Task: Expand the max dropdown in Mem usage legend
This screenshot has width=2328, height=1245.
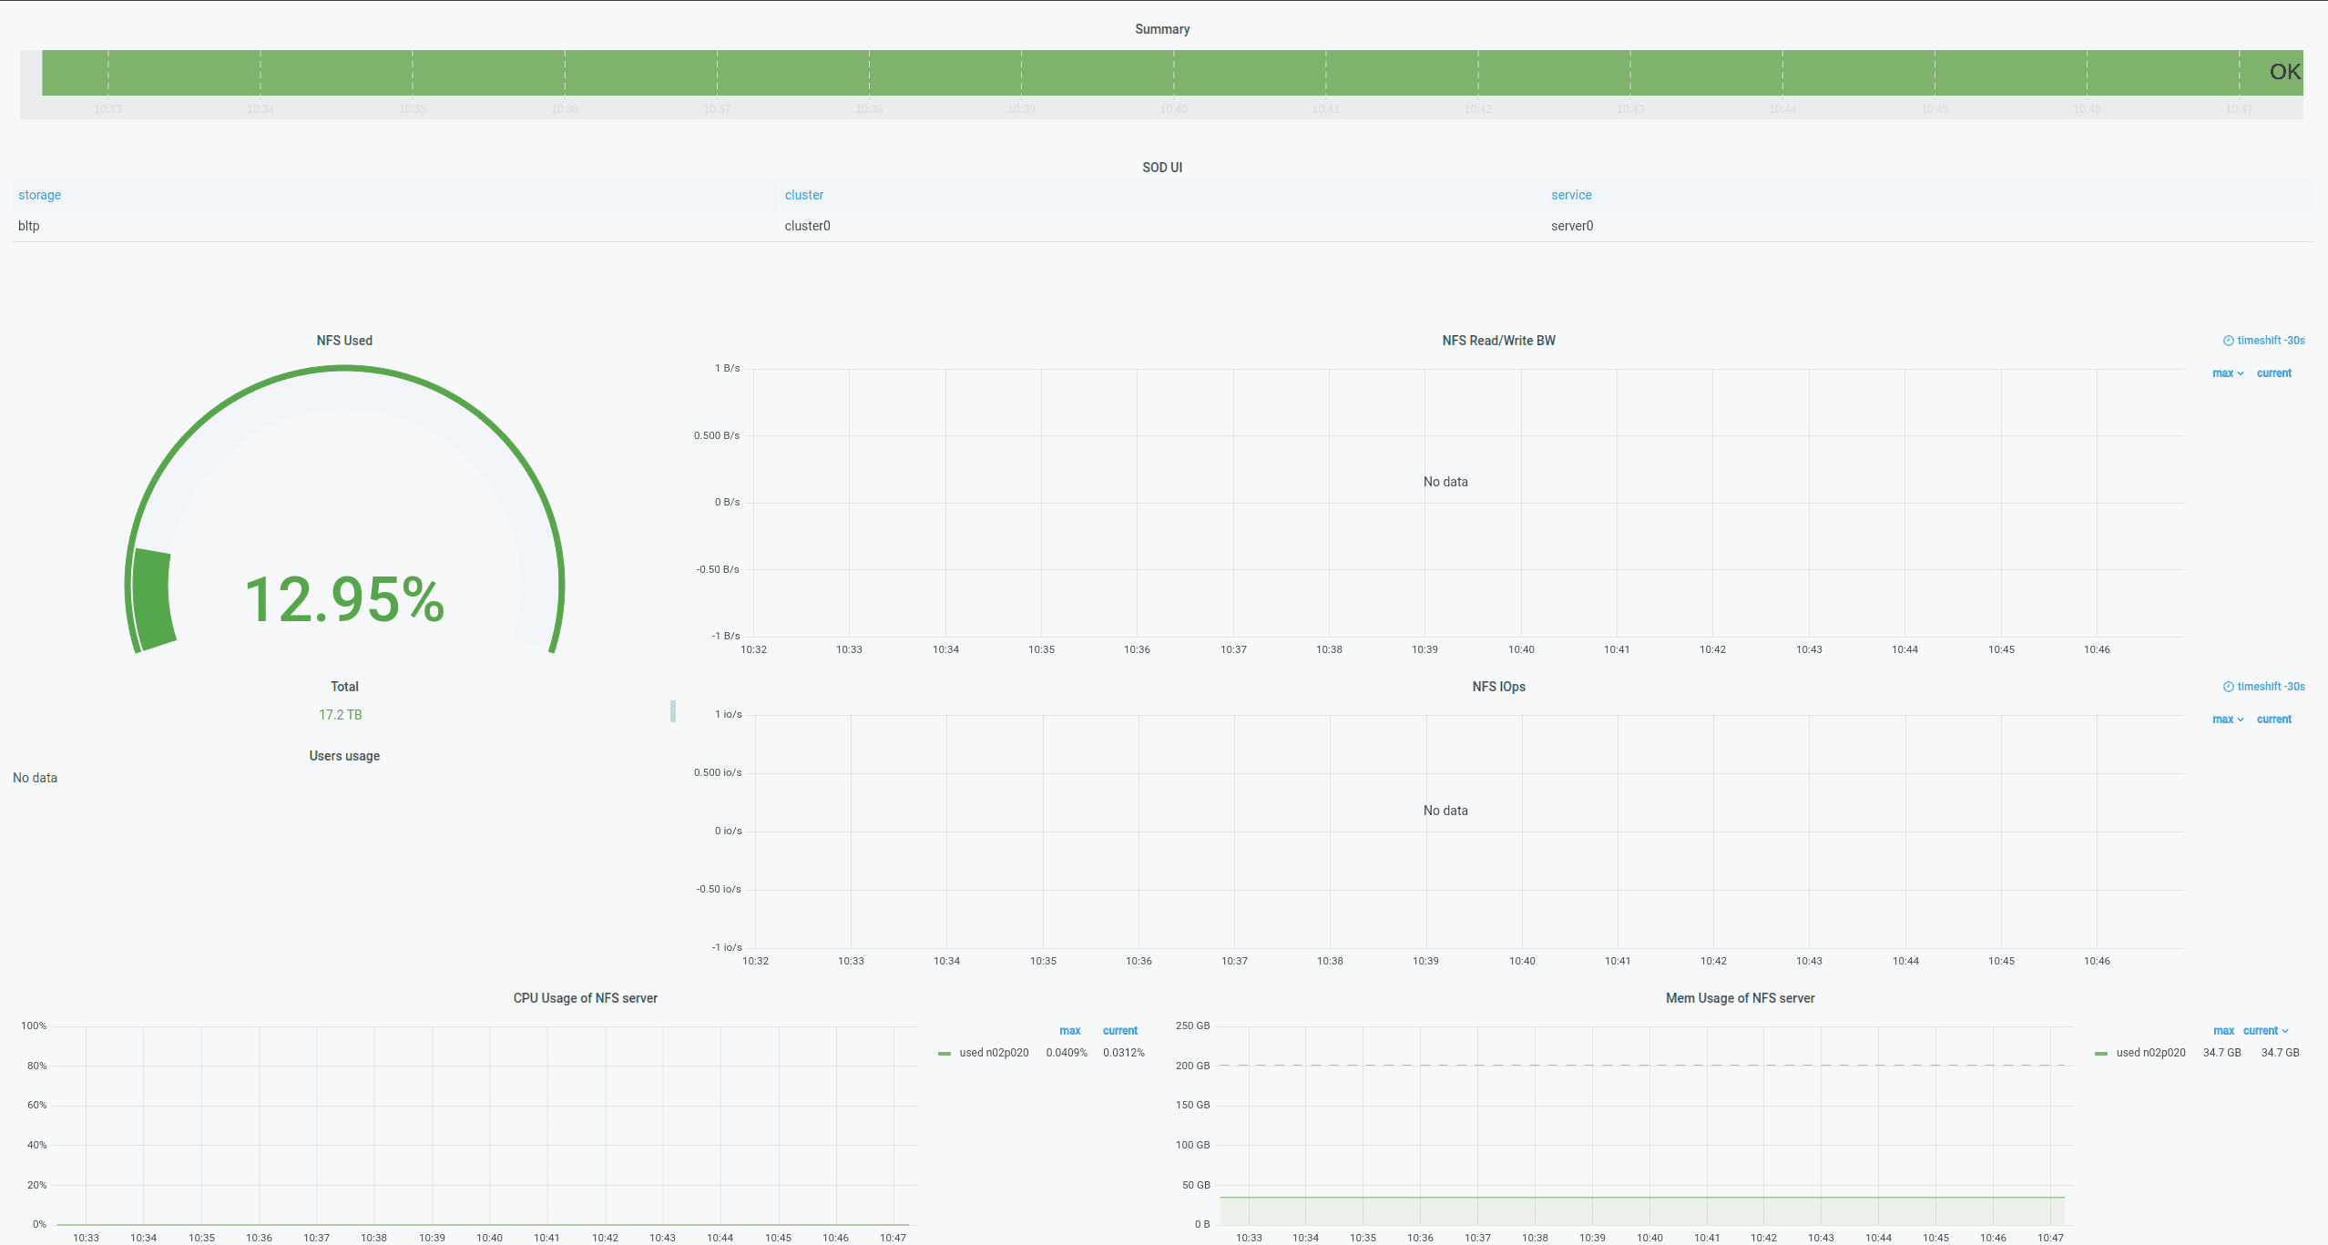Action: (x=2223, y=1030)
